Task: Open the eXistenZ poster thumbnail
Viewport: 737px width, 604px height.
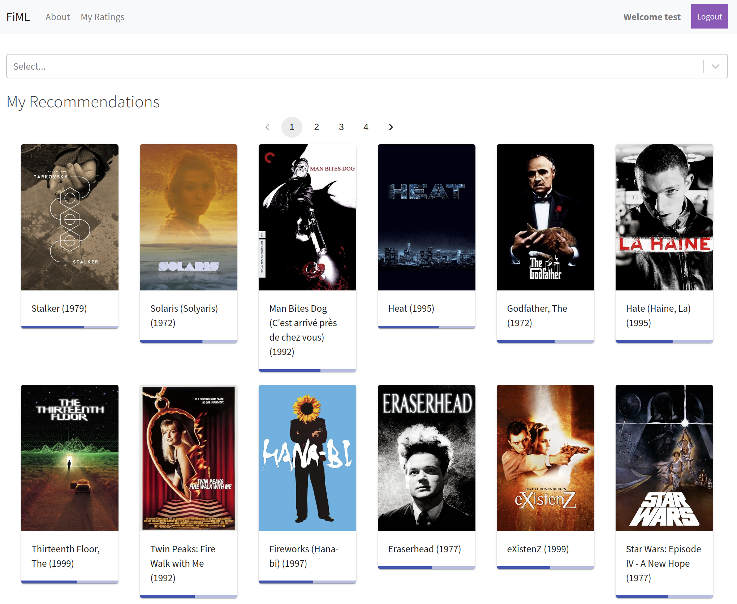Action: pos(546,458)
